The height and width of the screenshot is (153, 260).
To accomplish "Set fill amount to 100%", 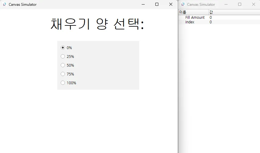I will [x=63, y=83].
